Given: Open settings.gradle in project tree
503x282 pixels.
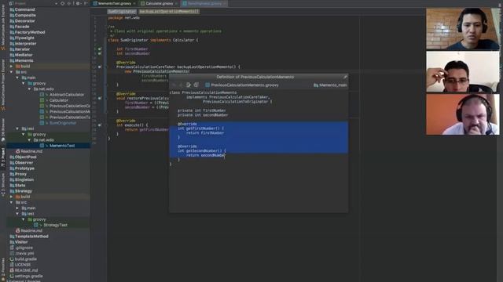Looking at the screenshot, I should click(x=28, y=276).
